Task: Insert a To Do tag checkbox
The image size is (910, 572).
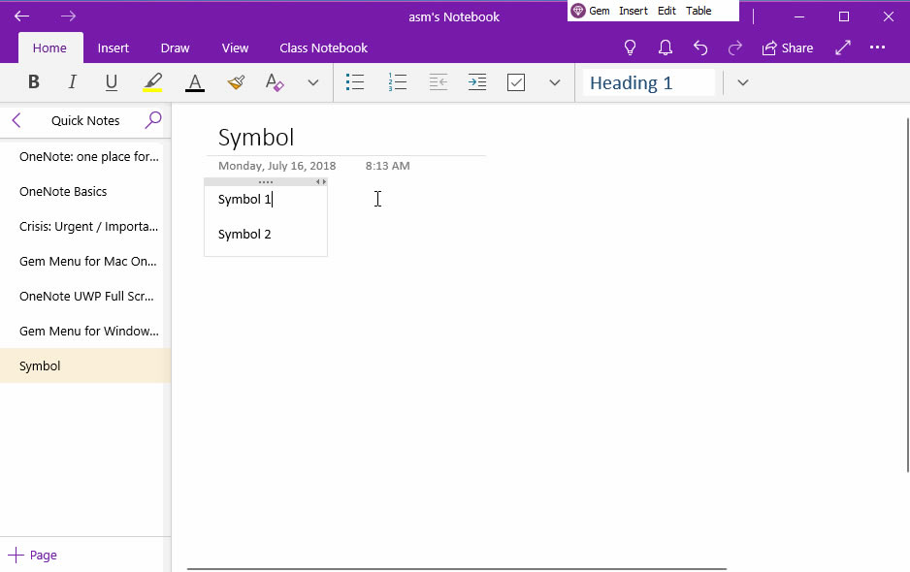Action: coord(516,82)
